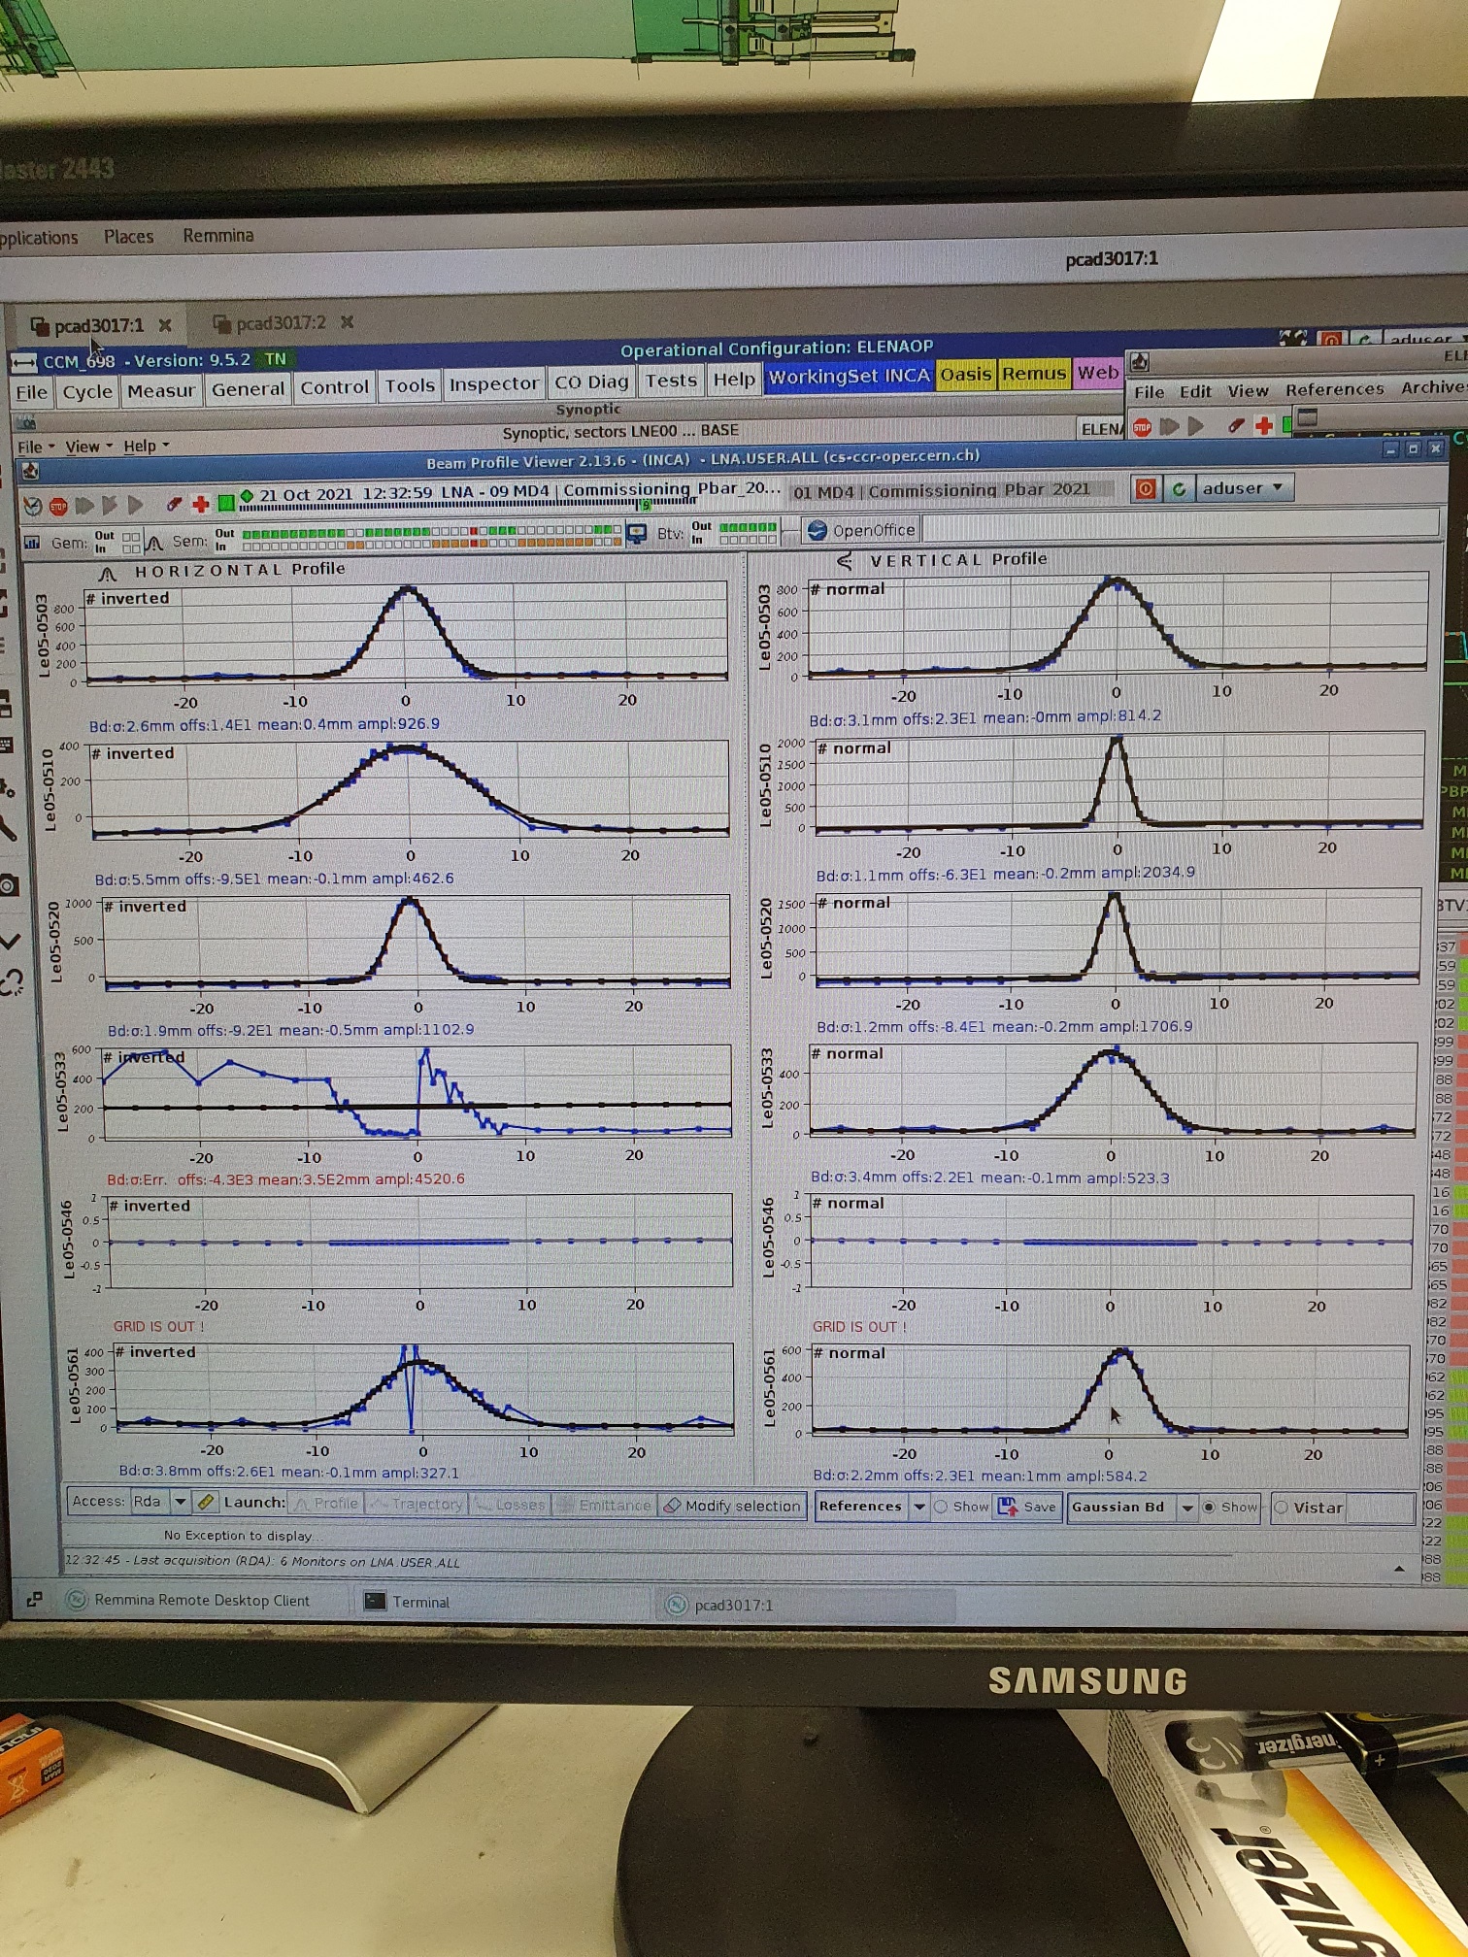Screen dimensions: 1468x1957
Task: Click Modify selection button
Action: pos(734,1506)
